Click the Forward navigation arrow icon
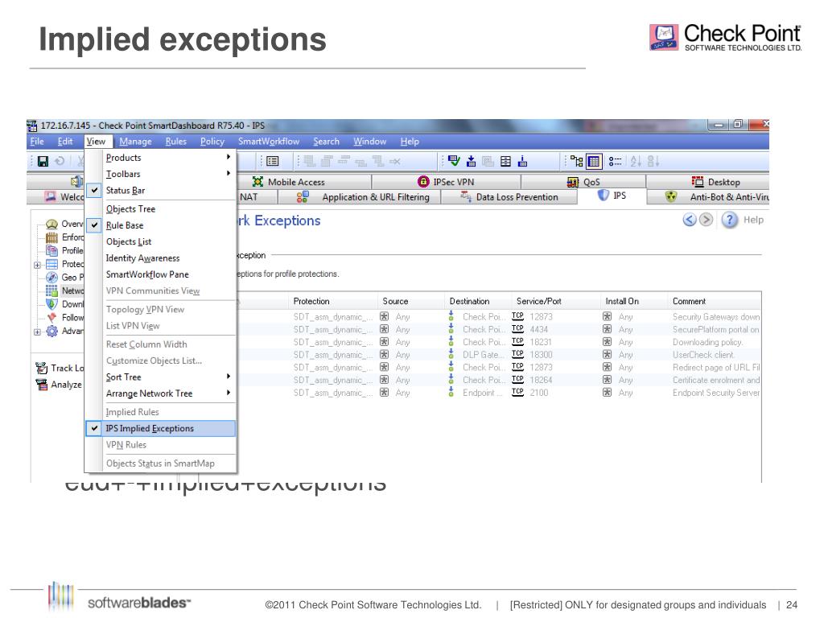Viewport: 824px width, 618px height. point(707,220)
